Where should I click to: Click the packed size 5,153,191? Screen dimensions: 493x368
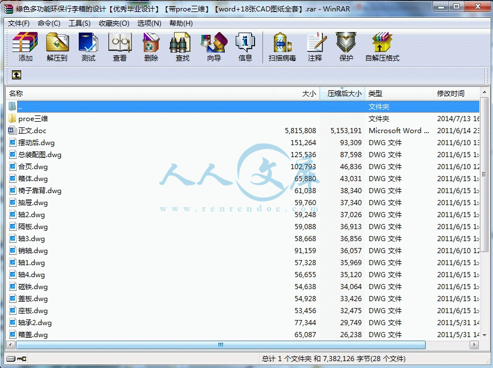click(x=346, y=131)
